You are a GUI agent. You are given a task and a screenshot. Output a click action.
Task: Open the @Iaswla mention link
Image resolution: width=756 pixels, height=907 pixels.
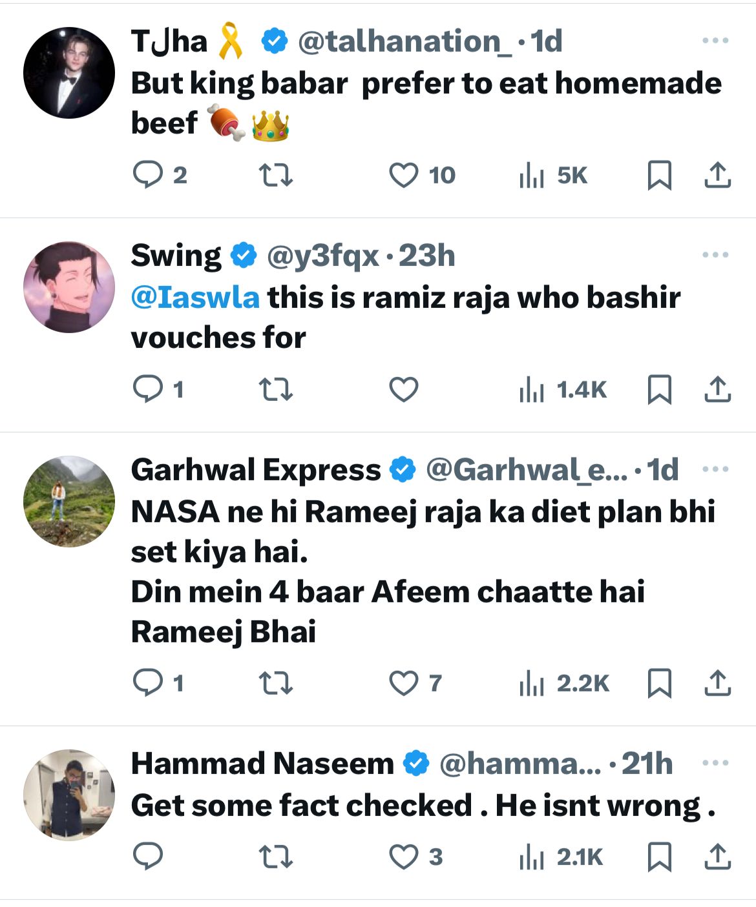tap(195, 298)
